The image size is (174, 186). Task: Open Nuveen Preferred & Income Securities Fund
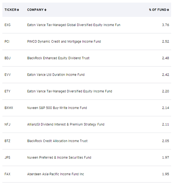pyautogui.click(x=59, y=158)
